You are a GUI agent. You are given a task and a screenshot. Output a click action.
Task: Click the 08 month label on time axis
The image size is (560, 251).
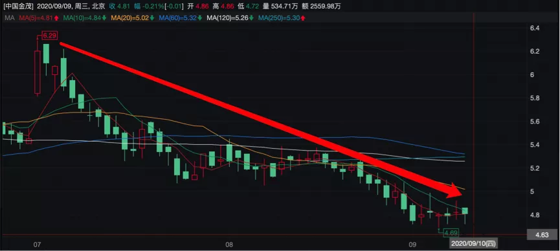(229, 245)
